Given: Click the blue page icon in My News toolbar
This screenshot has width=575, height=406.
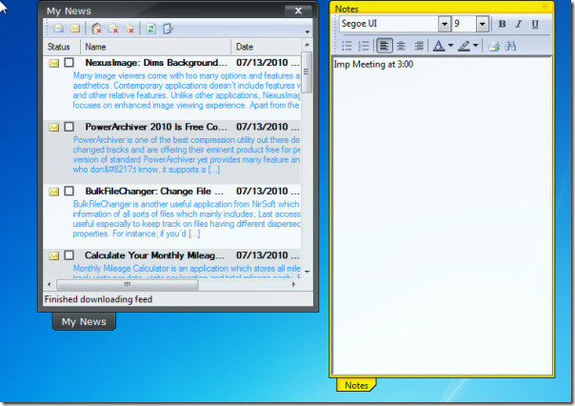Looking at the screenshot, I should pos(169,29).
